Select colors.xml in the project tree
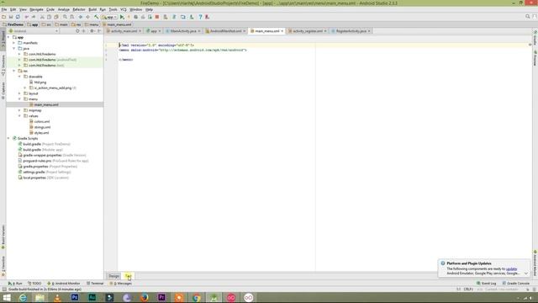 42,121
